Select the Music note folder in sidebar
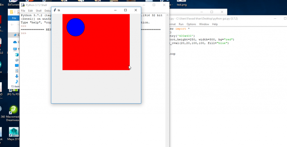This screenshot has height=147, width=287. point(17,82)
